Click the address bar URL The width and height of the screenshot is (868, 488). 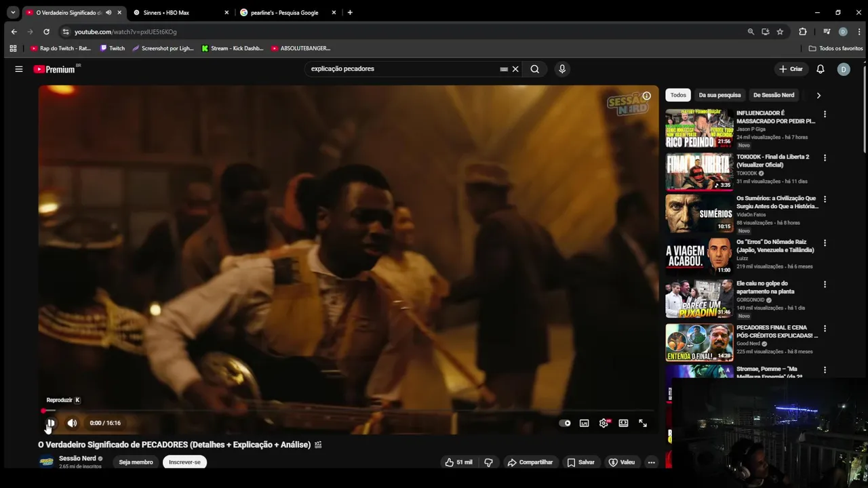tap(125, 32)
